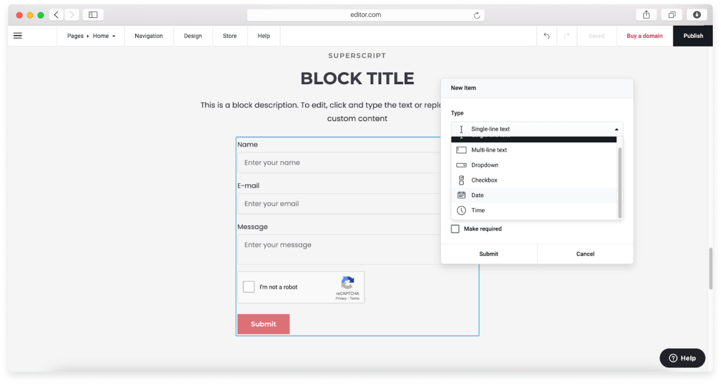Open the Help toolbar menu
Image resolution: width=721 pixels, height=384 pixels.
(x=264, y=36)
